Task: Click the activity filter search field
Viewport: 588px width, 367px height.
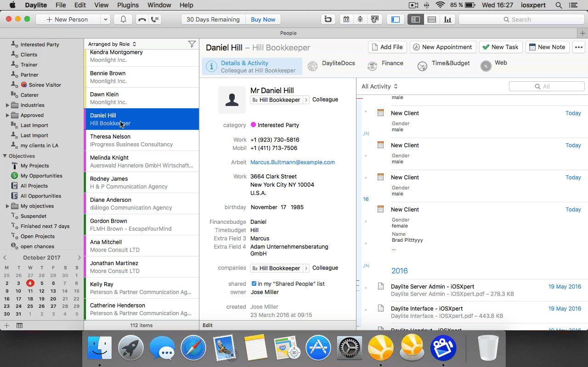Action: pos(547,86)
